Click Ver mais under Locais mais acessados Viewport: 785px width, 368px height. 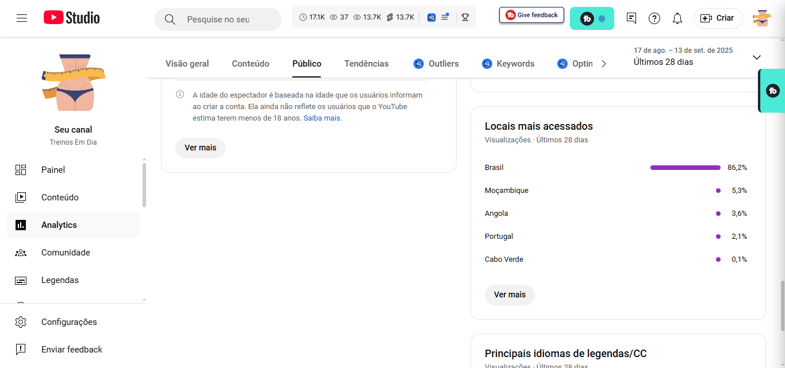[510, 295]
